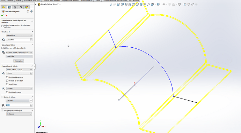Viewport: 241px width, 133px height.
Task: Toggle the Zone de pliage checkbox
Action: (2, 97)
